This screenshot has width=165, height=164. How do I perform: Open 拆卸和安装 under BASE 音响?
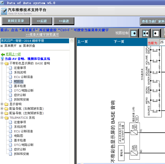pos(21,100)
